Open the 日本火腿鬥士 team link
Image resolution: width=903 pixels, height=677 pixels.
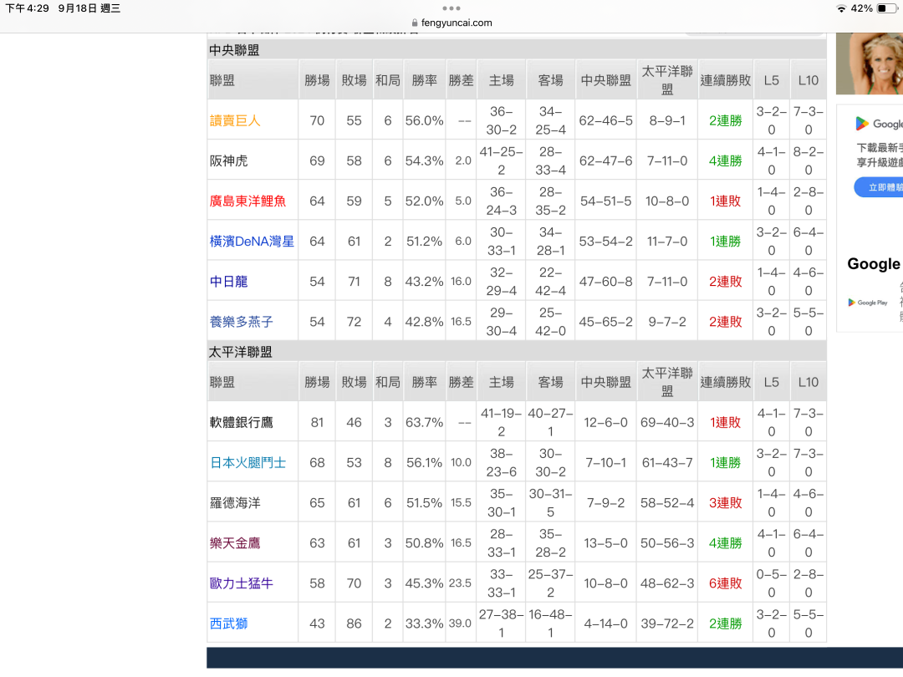pyautogui.click(x=247, y=462)
